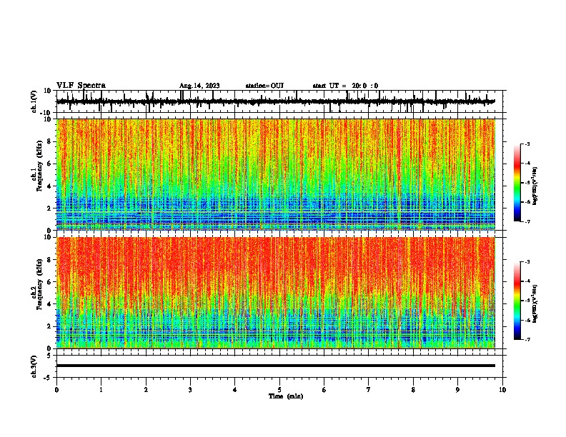Viewport: 566px width, 437px height.
Task: Click the time axis tick label "9"
Action: [x=457, y=390]
